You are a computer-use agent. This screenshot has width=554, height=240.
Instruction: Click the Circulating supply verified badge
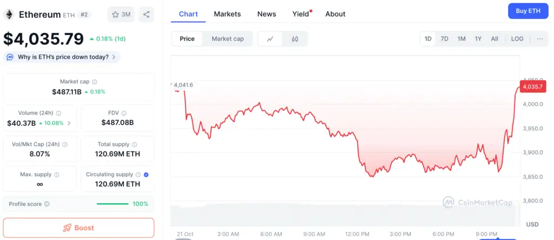point(146,175)
